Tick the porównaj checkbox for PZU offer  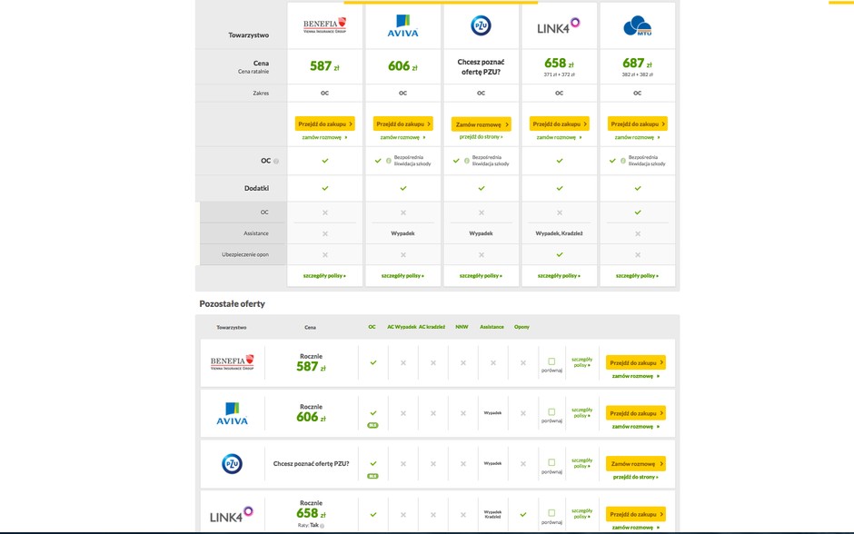pyautogui.click(x=551, y=462)
